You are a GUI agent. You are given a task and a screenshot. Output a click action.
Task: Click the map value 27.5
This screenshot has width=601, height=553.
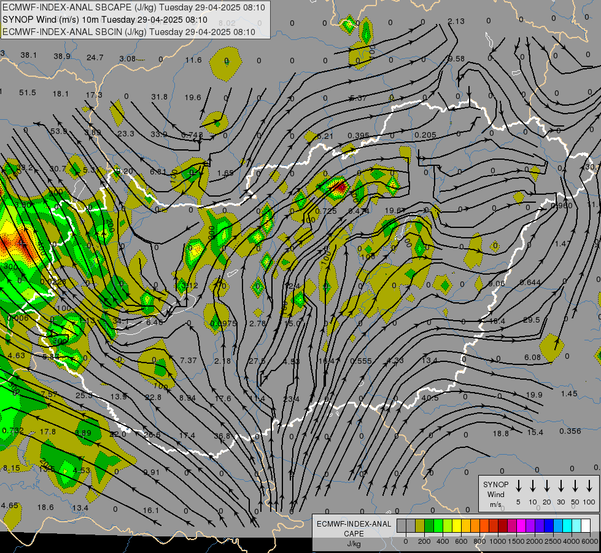(x=257, y=361)
